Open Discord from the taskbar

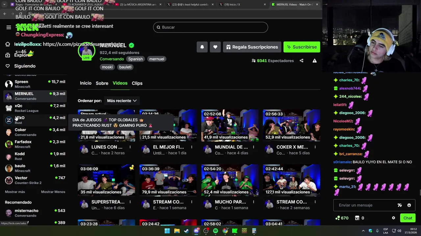pos(196,231)
